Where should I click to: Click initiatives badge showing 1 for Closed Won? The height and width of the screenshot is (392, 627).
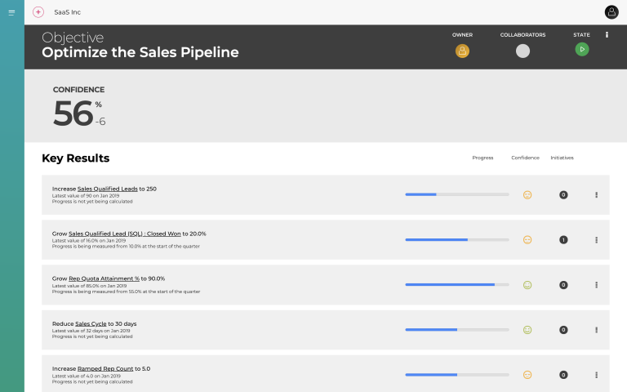click(563, 239)
